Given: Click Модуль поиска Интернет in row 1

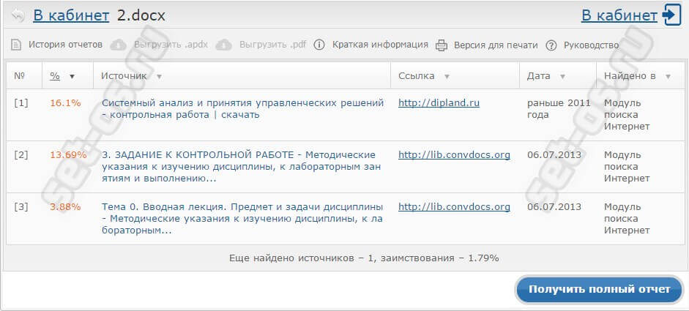Looking at the screenshot, I should 627,115.
